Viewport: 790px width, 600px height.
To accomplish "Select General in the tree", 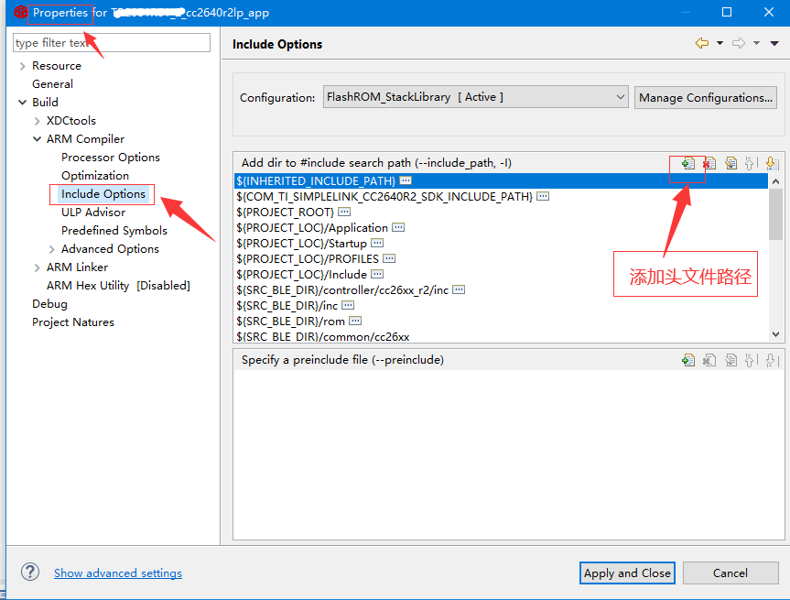I will [52, 84].
